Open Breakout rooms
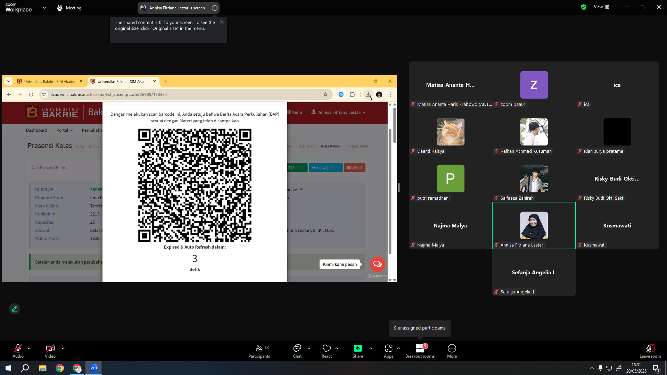This screenshot has height=375, width=667. click(420, 351)
